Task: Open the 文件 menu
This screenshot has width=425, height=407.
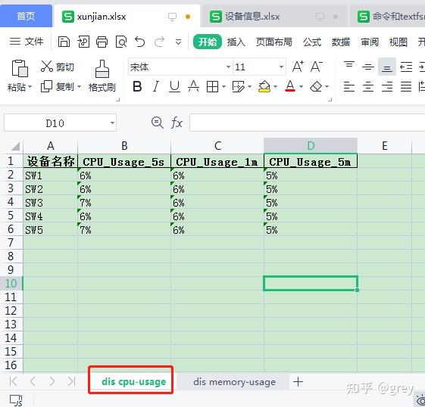Action: coord(27,42)
